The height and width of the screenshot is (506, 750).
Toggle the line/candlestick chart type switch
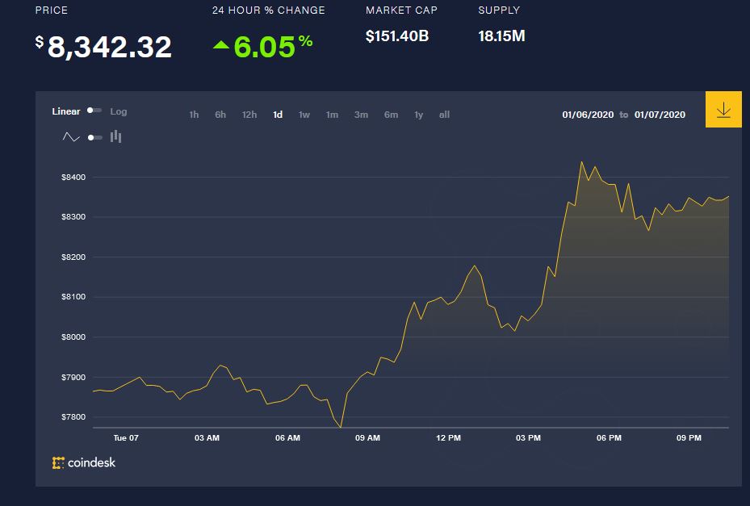[94, 137]
